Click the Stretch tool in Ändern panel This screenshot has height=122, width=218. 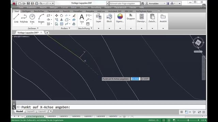tap(57, 24)
